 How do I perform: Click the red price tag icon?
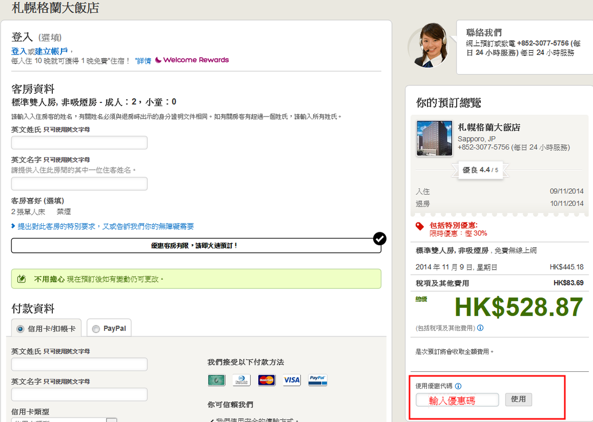coord(420,226)
